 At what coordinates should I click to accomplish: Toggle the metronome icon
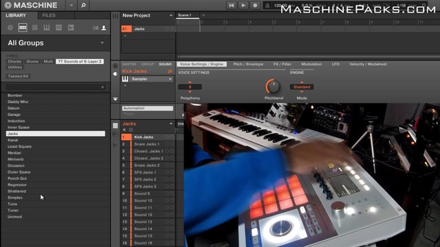[267, 5]
